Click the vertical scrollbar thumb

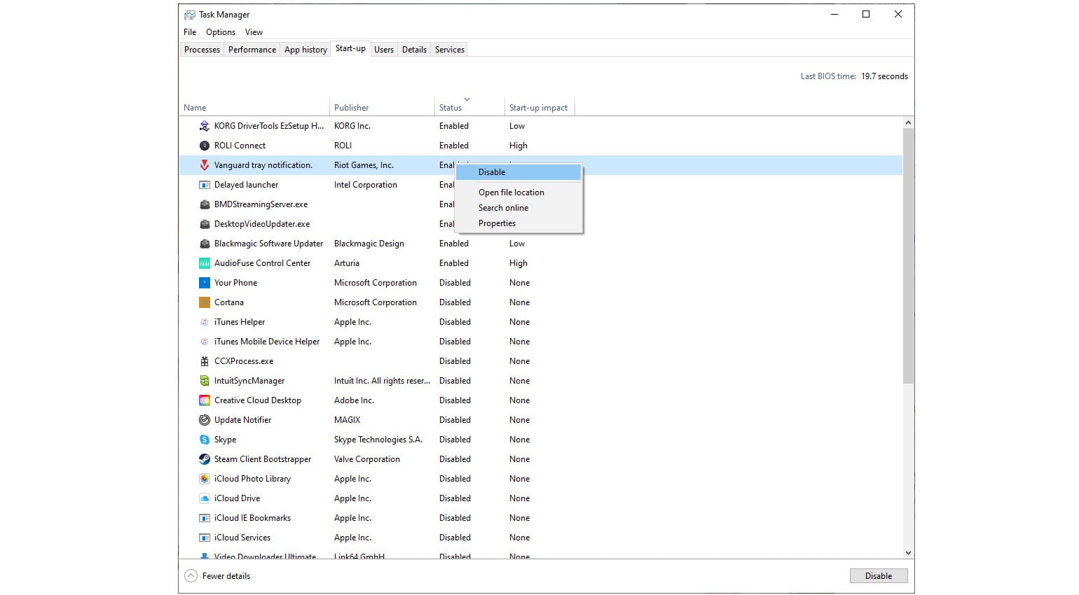[908, 256]
